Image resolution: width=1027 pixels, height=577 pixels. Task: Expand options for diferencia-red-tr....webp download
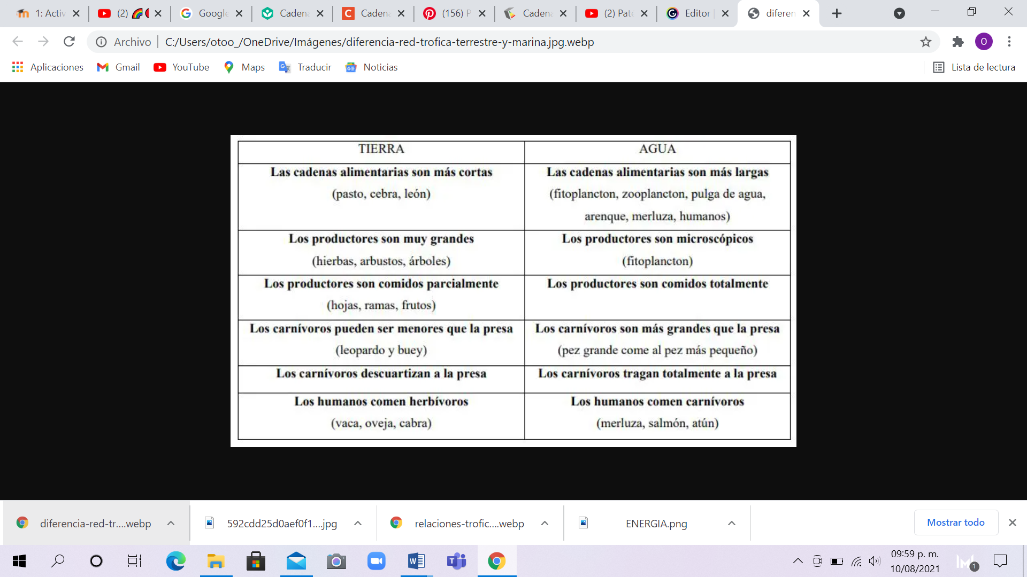pyautogui.click(x=170, y=523)
